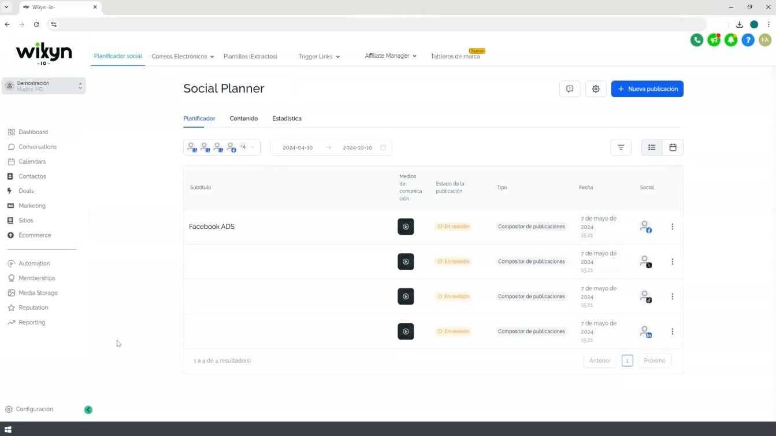Expand the Affiliate Manager dropdown

(x=391, y=56)
